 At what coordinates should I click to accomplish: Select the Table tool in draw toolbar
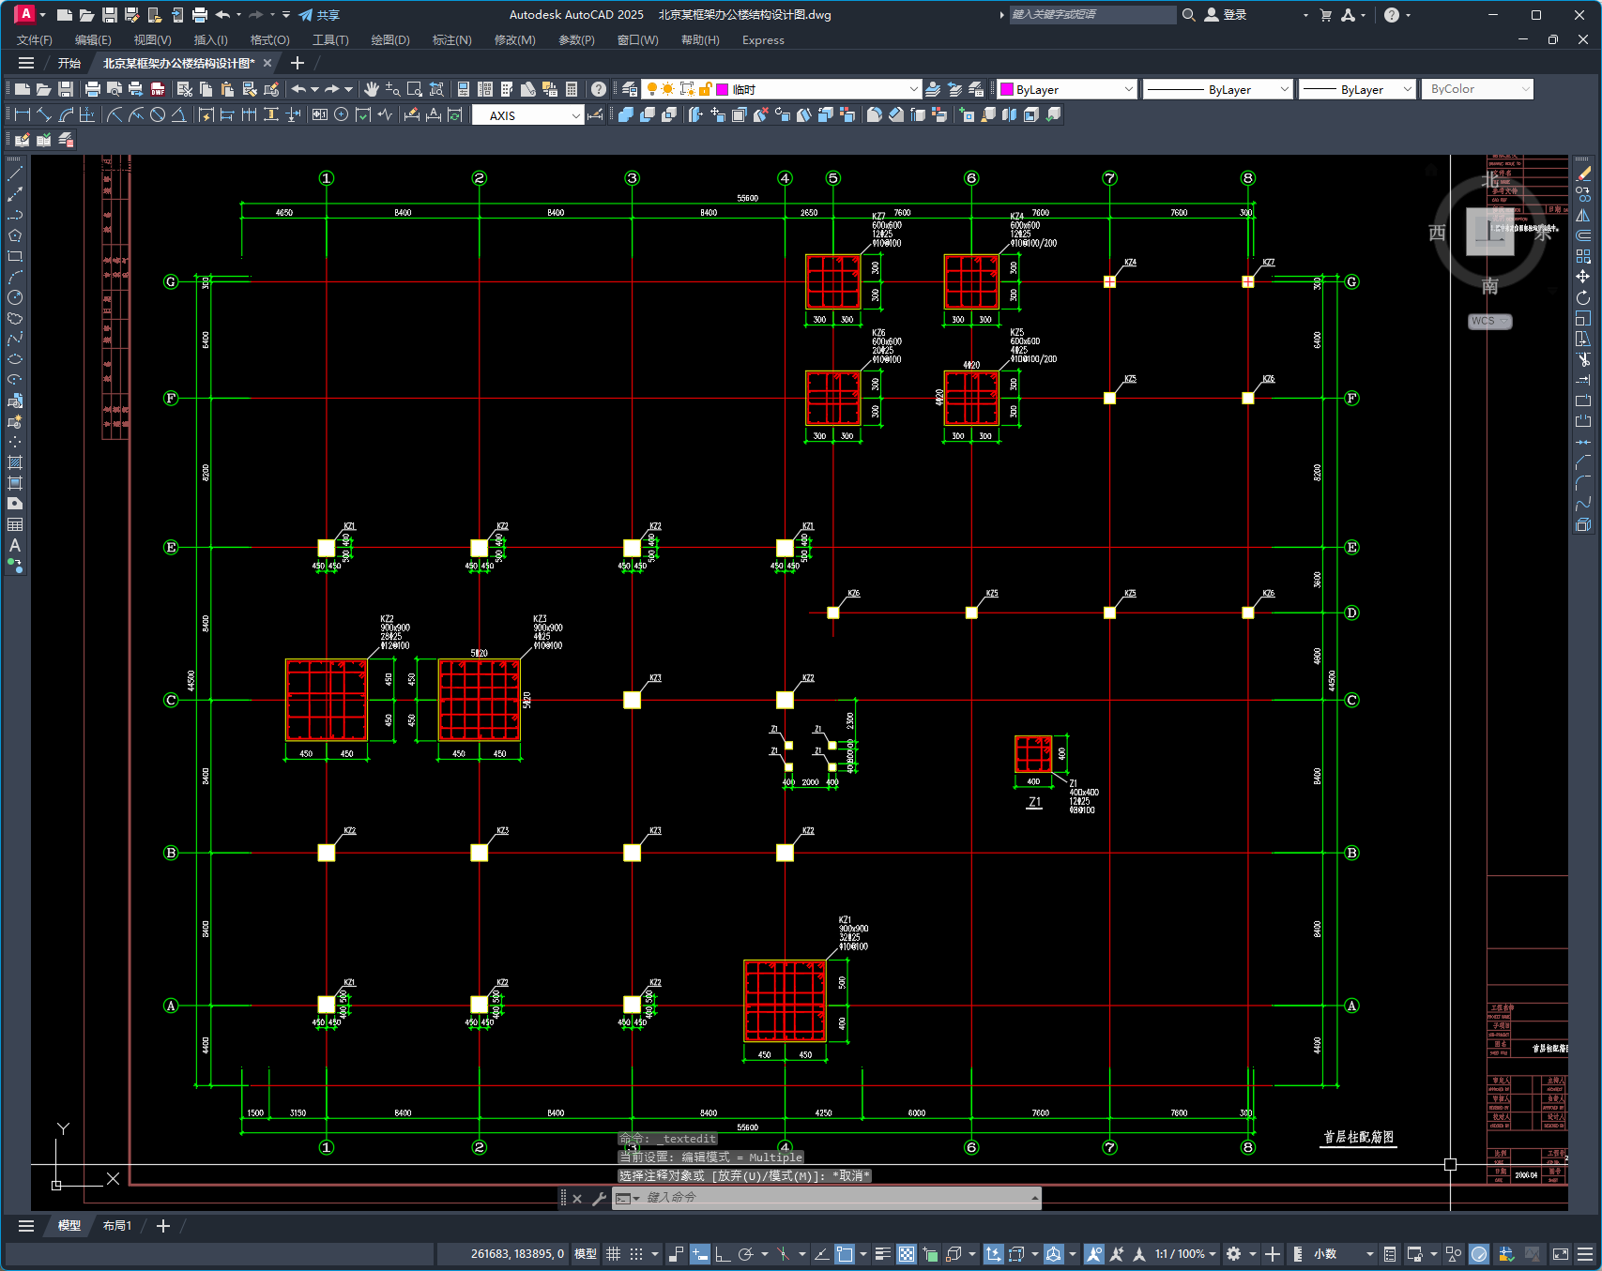(x=15, y=524)
